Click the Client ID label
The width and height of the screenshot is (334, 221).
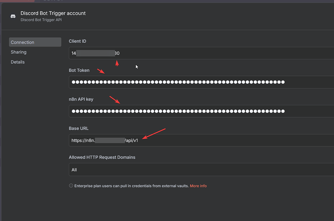coord(77,41)
